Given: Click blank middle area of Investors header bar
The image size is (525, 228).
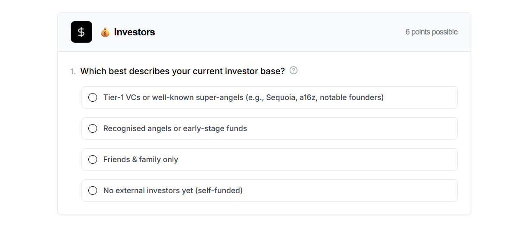Looking at the screenshot, I should point(280,32).
